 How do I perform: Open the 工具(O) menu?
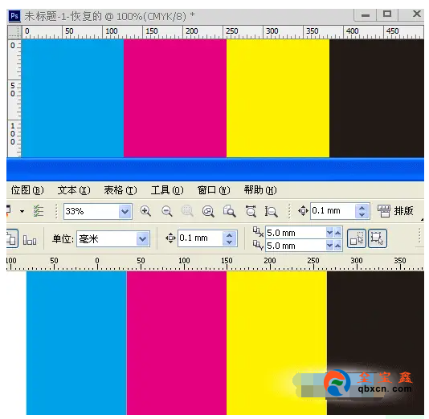pos(167,190)
